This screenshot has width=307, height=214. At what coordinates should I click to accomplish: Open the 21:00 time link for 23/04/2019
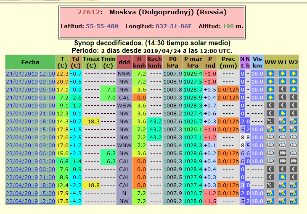(x=47, y=114)
